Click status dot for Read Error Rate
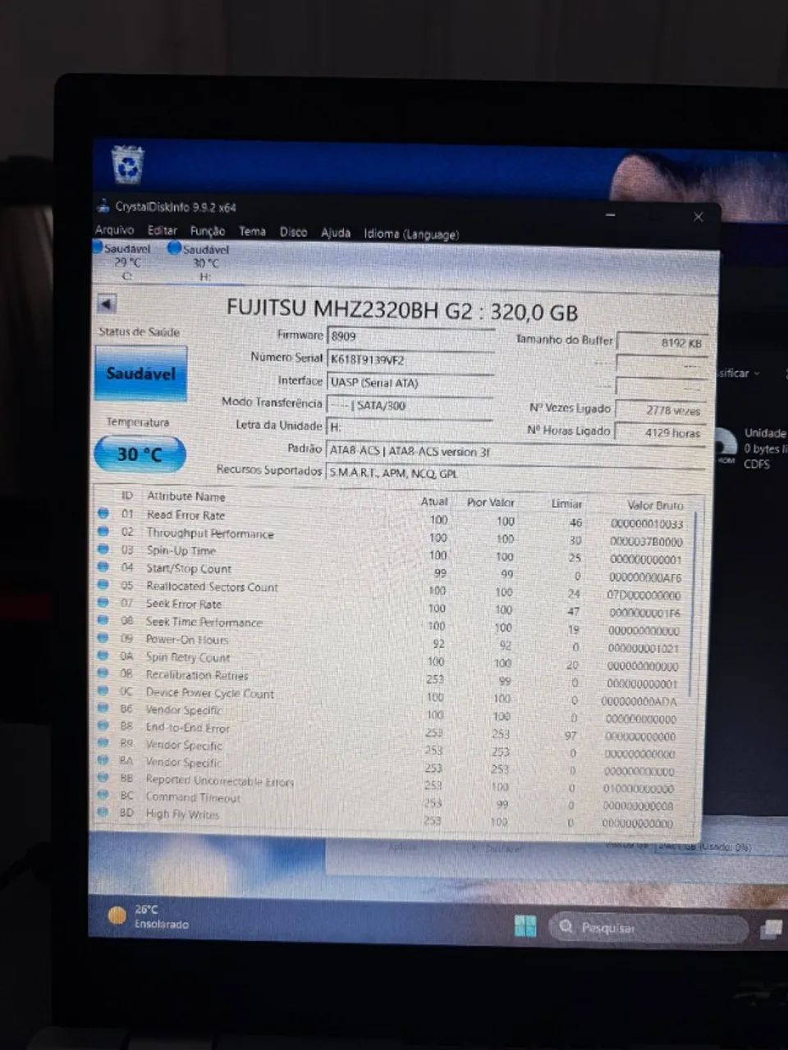788x1050 pixels. coord(103,514)
